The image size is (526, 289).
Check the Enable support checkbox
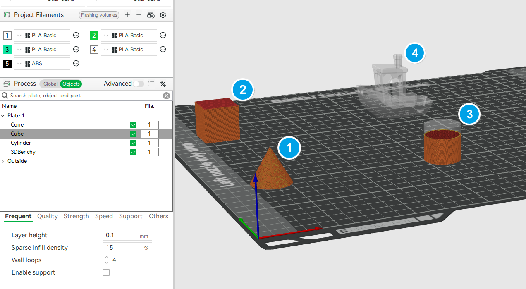(106, 272)
